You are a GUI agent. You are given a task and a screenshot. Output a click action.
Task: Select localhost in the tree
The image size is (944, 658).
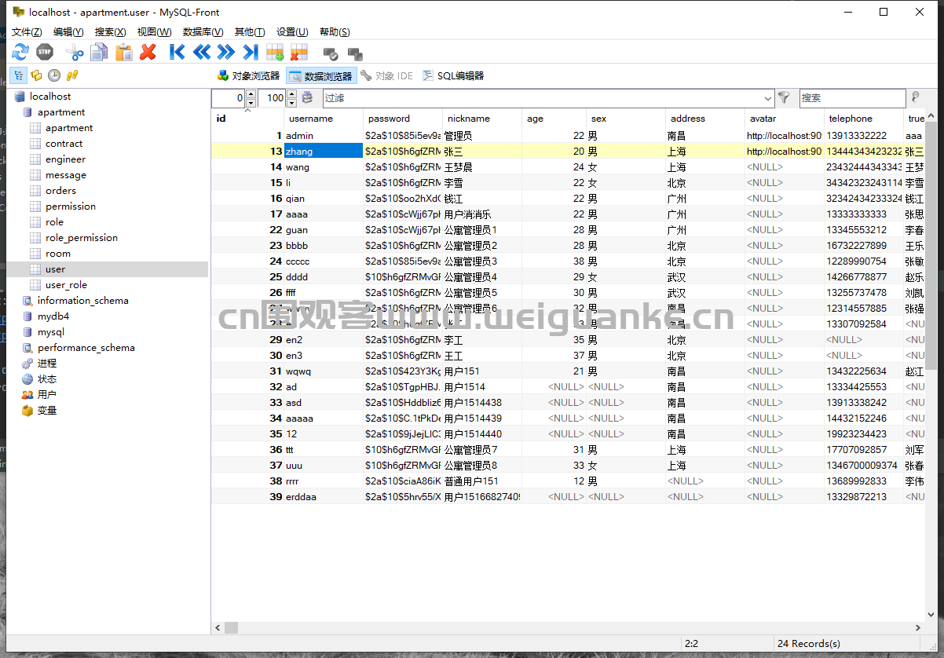[50, 97]
